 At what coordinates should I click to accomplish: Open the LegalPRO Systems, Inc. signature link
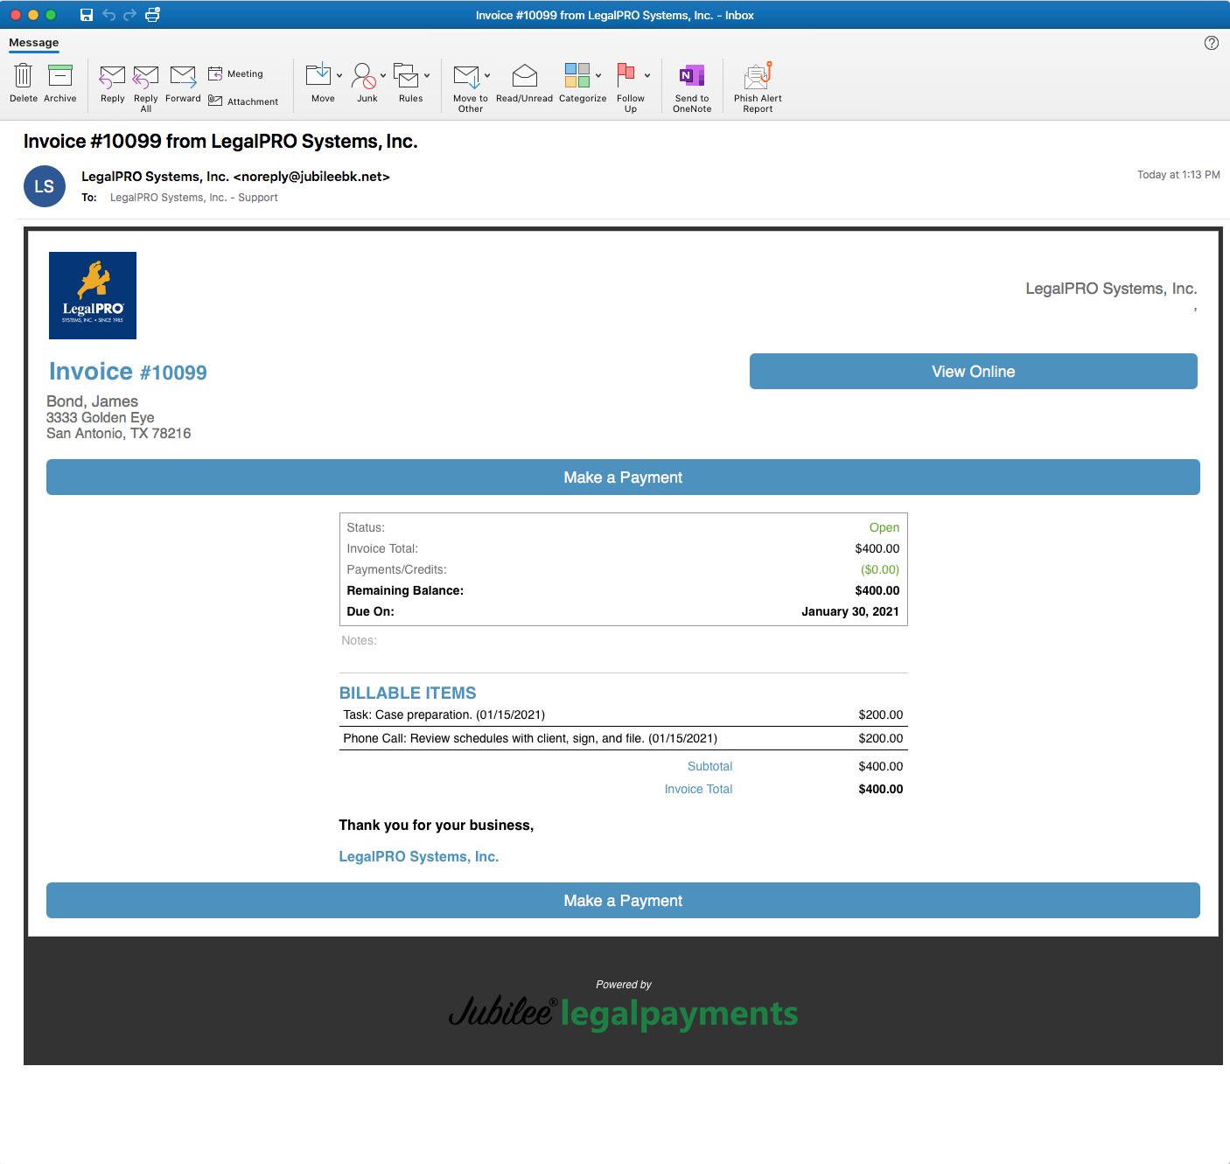(419, 857)
